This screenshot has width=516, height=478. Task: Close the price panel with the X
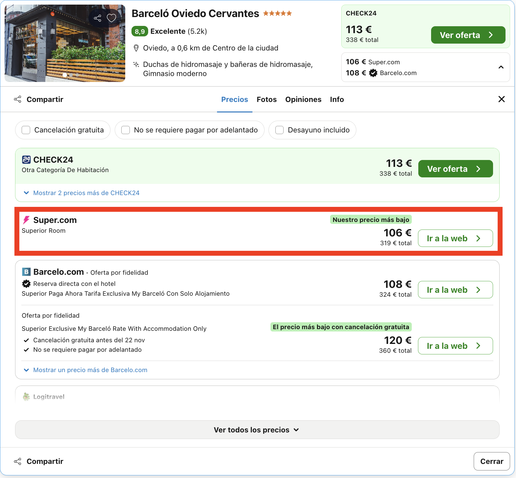coord(501,99)
